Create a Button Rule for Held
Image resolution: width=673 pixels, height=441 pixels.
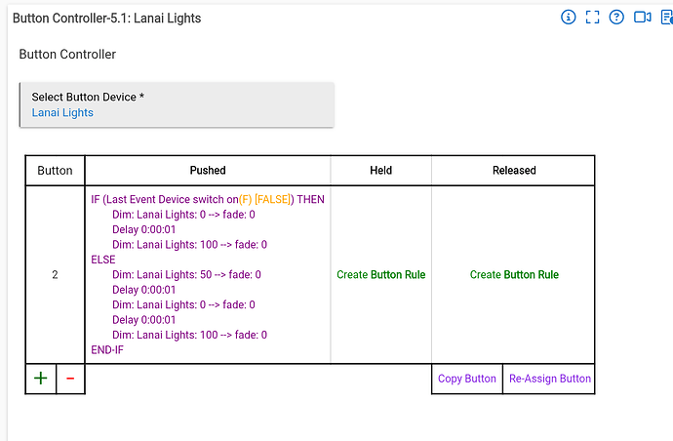click(381, 275)
